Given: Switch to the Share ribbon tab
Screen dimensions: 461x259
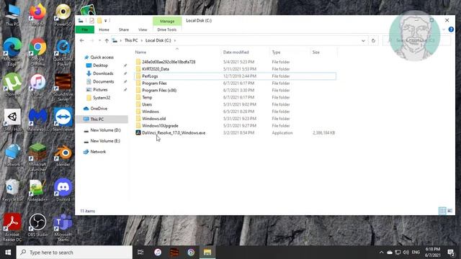Looking at the screenshot, I should [x=124, y=29].
